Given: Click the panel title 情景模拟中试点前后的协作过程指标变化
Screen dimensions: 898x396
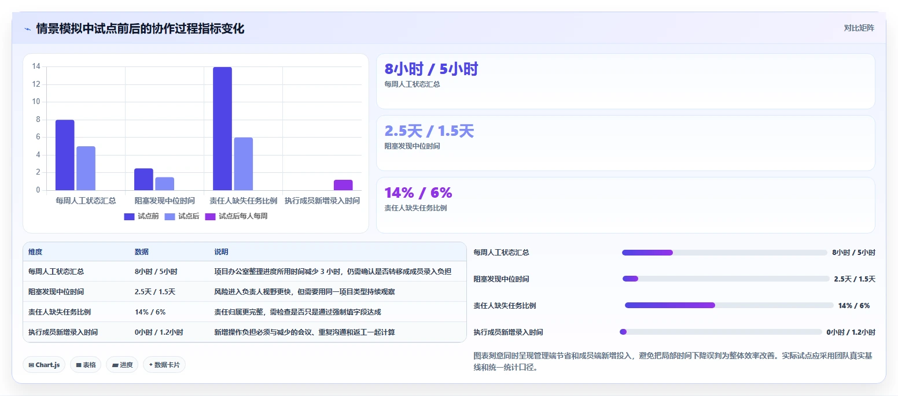Looking at the screenshot, I should [x=140, y=28].
